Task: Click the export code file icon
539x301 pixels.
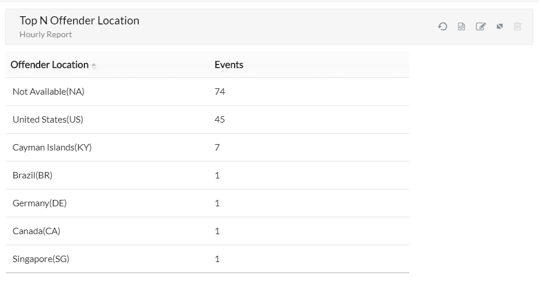Action: tap(462, 26)
